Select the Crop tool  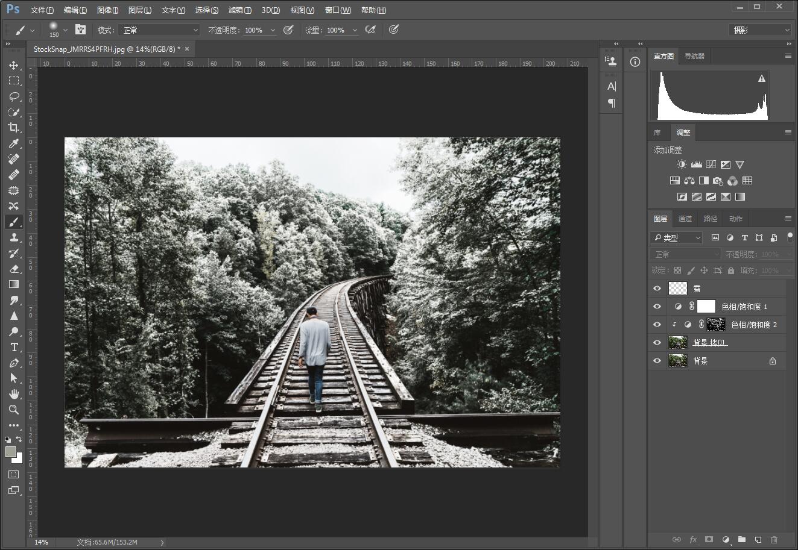pos(13,128)
